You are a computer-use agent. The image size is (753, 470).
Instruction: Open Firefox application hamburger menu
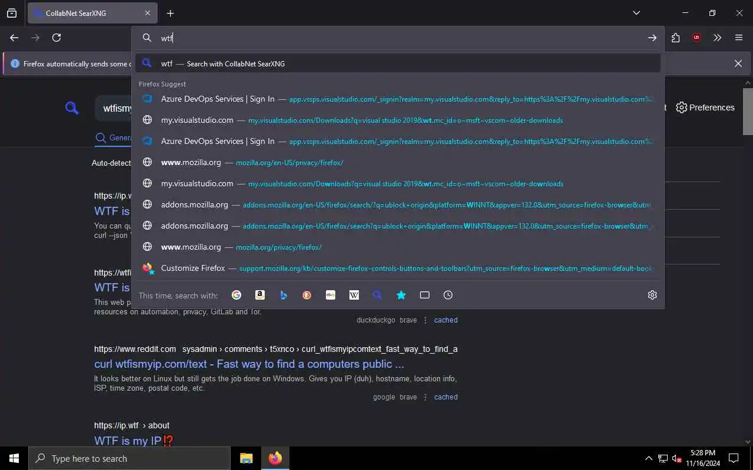(739, 38)
